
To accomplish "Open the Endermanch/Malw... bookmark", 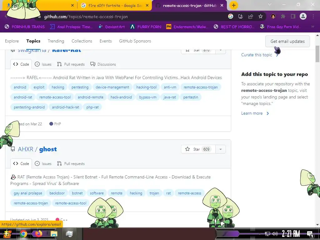I will pos(187,27).
